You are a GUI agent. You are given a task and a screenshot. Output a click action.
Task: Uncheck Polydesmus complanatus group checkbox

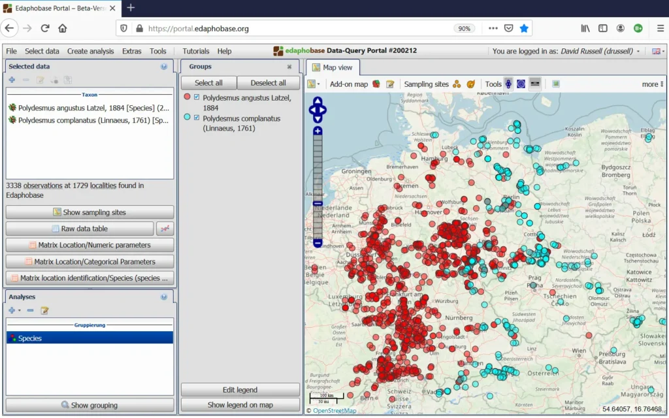(197, 118)
